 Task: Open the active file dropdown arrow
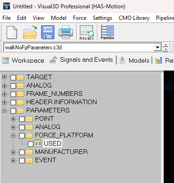pyautogui.click(x=157, y=47)
